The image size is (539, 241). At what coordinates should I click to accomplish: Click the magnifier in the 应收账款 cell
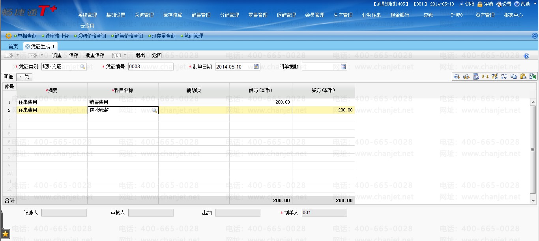point(154,111)
